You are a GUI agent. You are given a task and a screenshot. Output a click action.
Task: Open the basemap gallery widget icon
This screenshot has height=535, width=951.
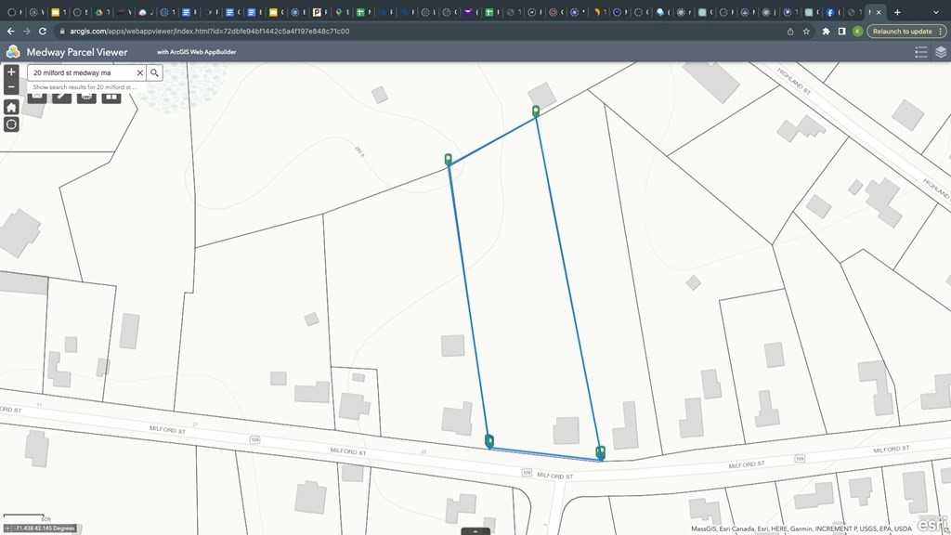tap(111, 97)
